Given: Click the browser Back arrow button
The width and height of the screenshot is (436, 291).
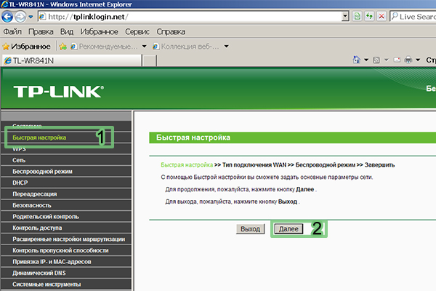Looking at the screenshot, I should pyautogui.click(x=9, y=16).
